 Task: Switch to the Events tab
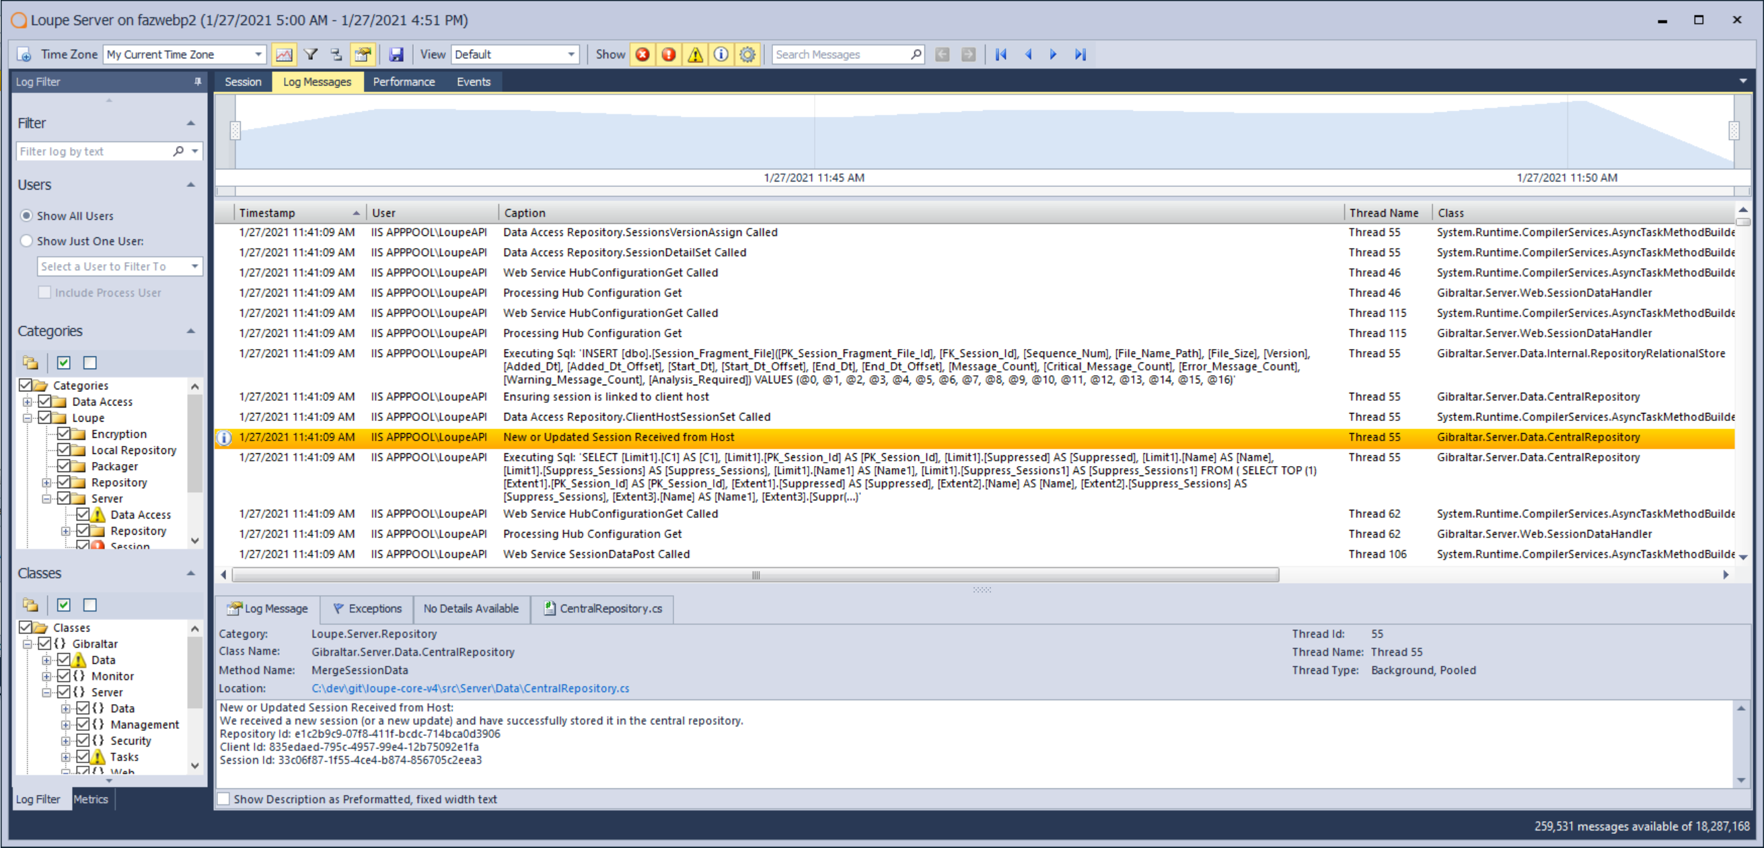pyautogui.click(x=474, y=81)
